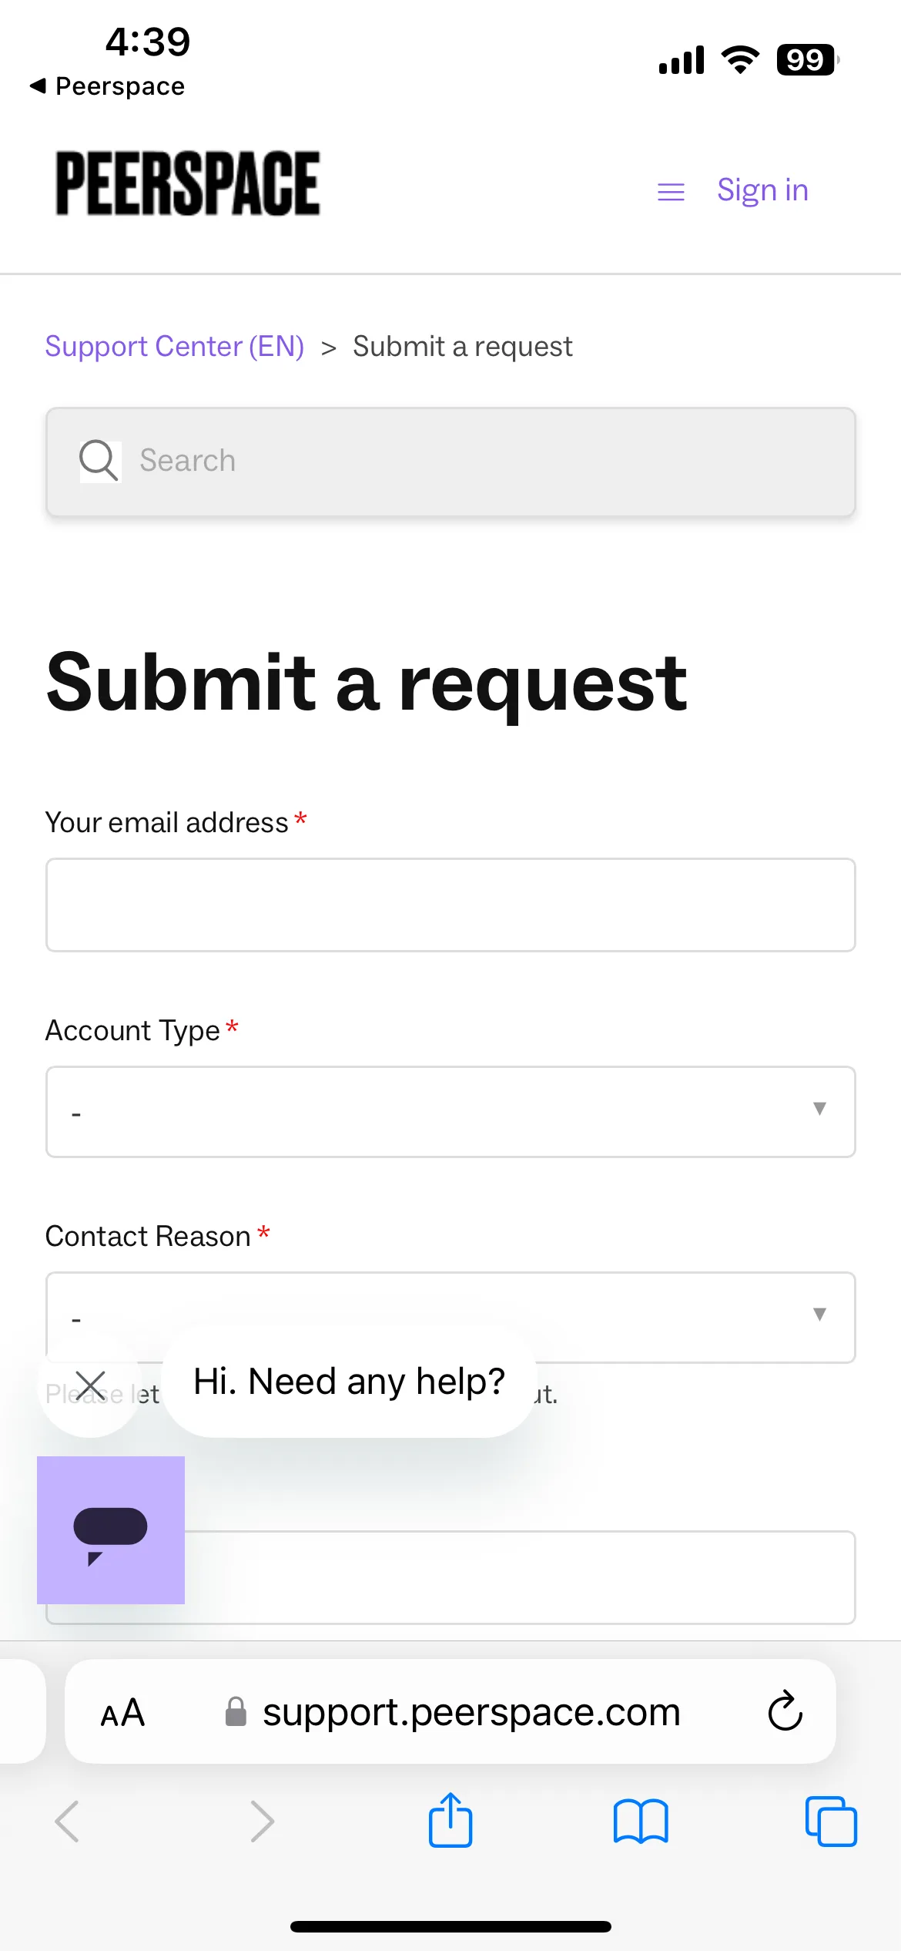
Task: Click into the Search field
Action: click(x=450, y=462)
